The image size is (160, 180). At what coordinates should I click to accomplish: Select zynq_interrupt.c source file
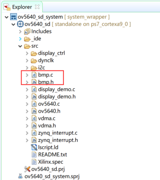(58, 133)
